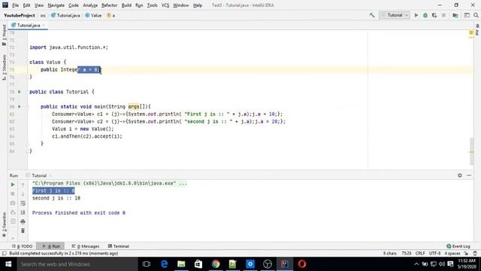Click the down arrow in the Run panel
Viewport: 481px width, 271px height.
pos(23,194)
